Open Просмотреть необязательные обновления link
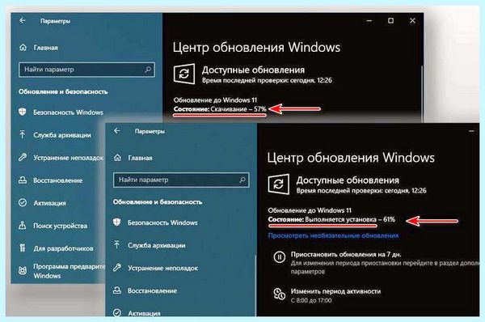485x322 pixels. click(333, 235)
